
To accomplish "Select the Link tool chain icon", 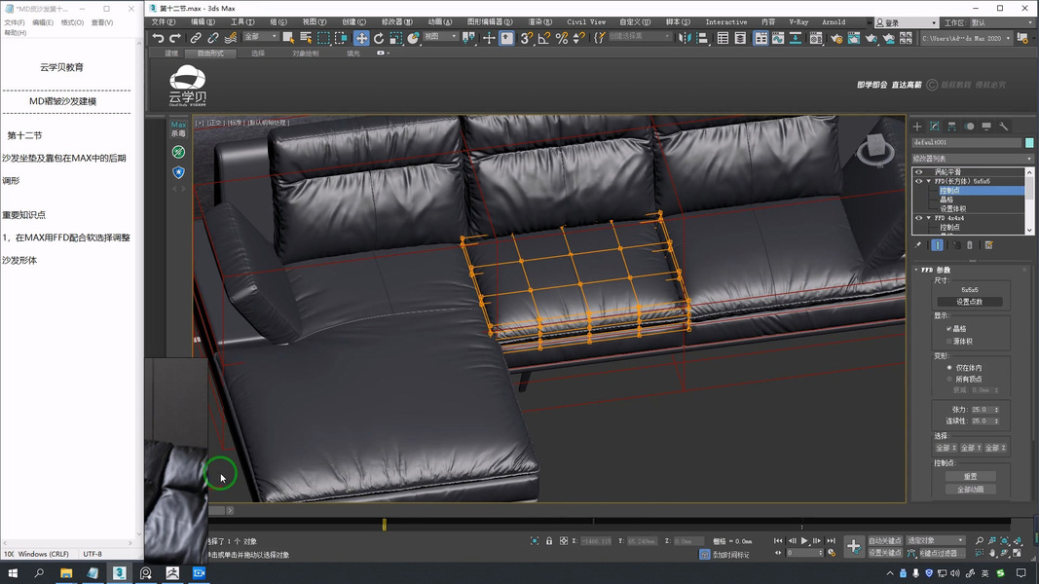I will (x=196, y=38).
